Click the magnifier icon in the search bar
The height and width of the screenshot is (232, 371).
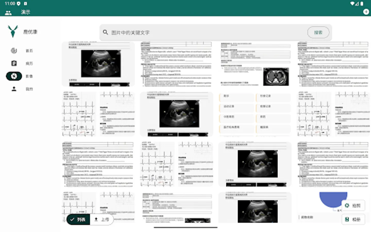click(x=105, y=32)
